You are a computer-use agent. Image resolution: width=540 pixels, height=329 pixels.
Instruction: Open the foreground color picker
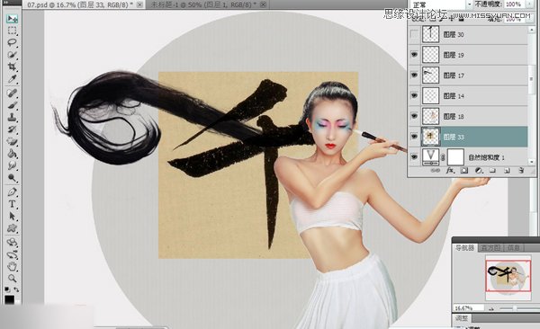(x=9, y=299)
